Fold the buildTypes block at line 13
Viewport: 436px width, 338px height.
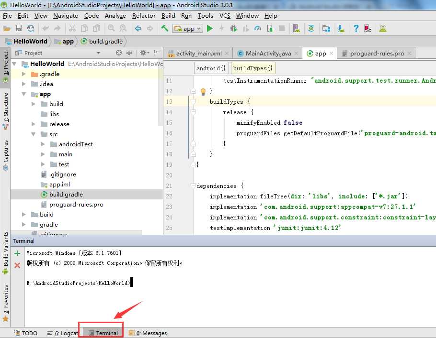(x=193, y=101)
